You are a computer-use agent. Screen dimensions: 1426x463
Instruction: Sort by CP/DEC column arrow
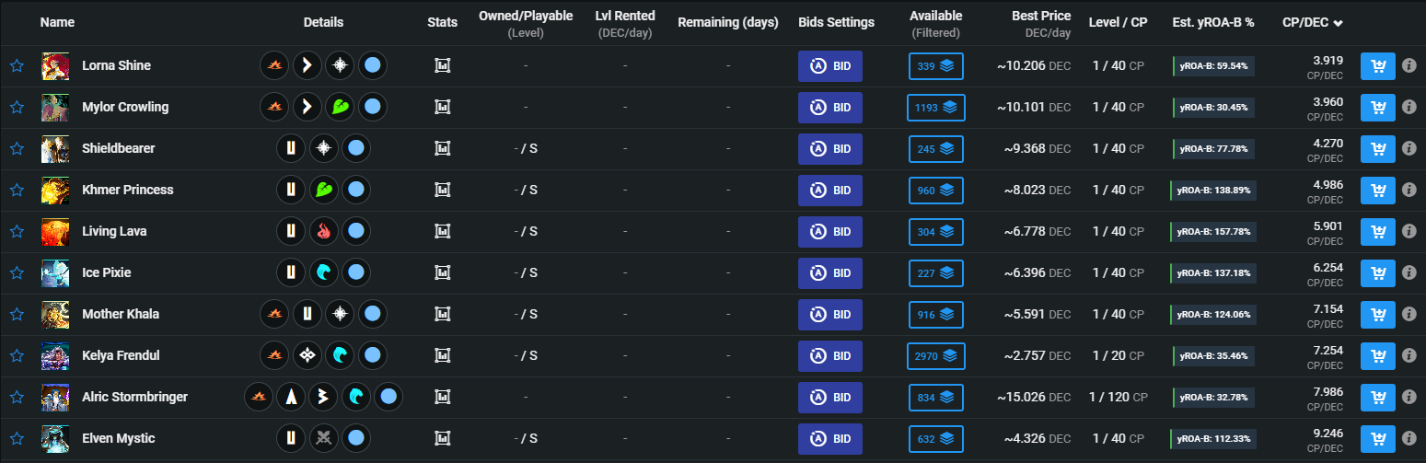pos(1338,23)
